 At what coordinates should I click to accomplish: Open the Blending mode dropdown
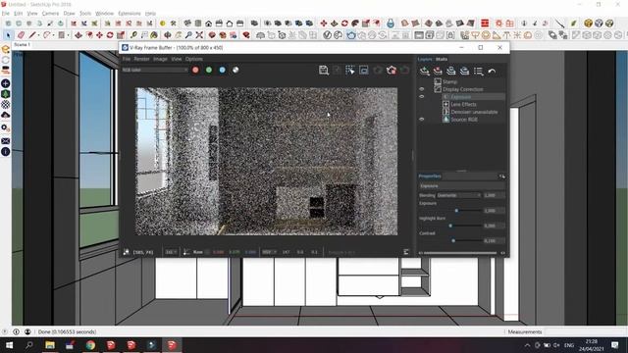click(x=458, y=195)
